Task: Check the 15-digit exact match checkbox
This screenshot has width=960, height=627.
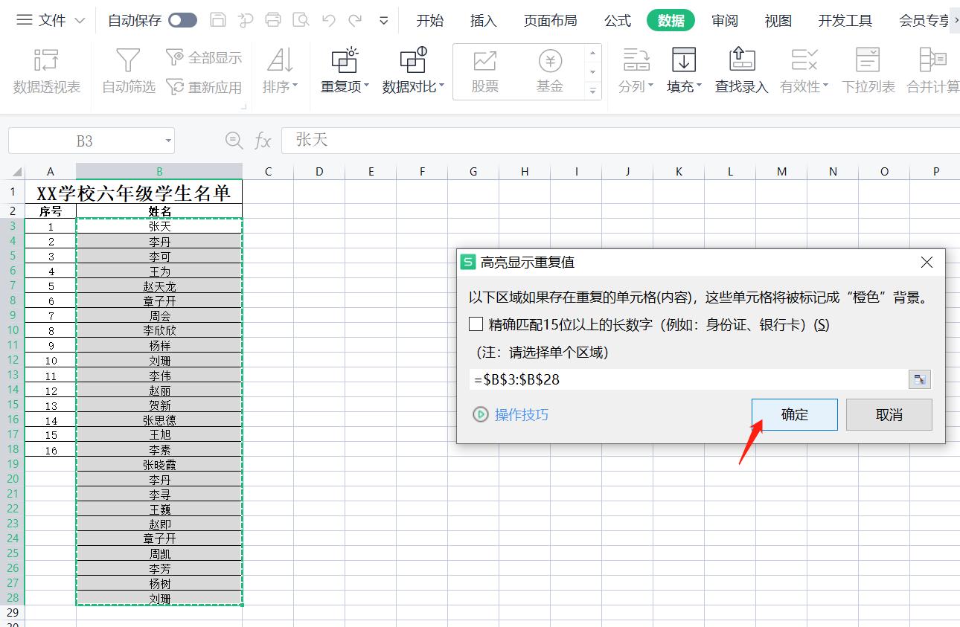Action: (x=475, y=324)
